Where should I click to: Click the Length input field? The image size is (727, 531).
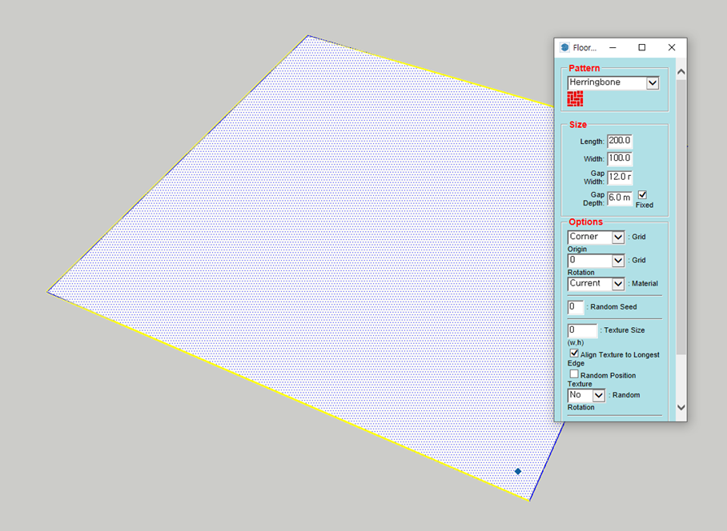620,141
